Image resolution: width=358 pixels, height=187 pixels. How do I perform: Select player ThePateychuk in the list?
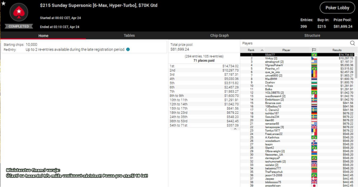[x=274, y=172]
